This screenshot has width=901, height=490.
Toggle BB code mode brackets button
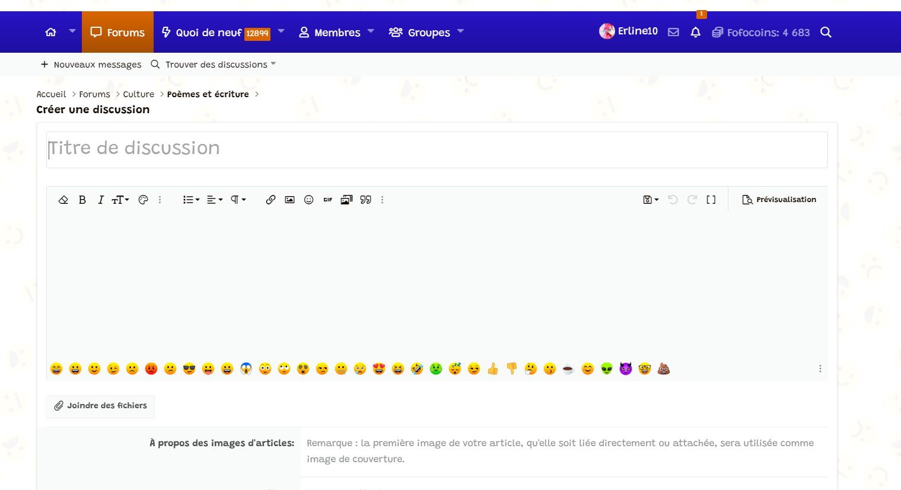tap(711, 200)
